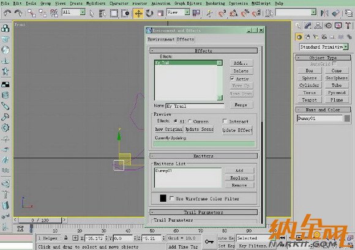This screenshot has width=355, height=250.
Task: Click the time slider 0 / 100 handle
Action: [40, 220]
